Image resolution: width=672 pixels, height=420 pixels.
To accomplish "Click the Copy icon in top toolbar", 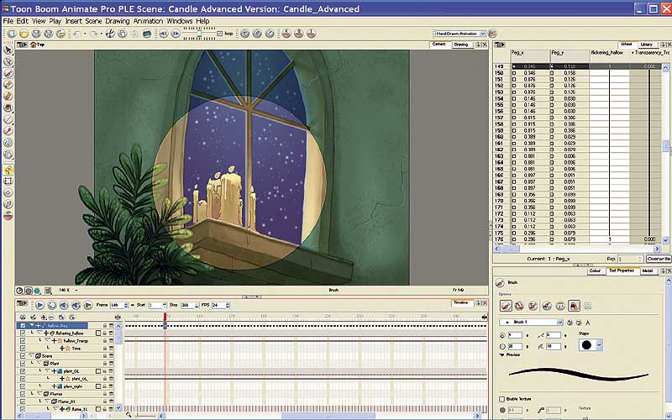I will [x=123, y=34].
